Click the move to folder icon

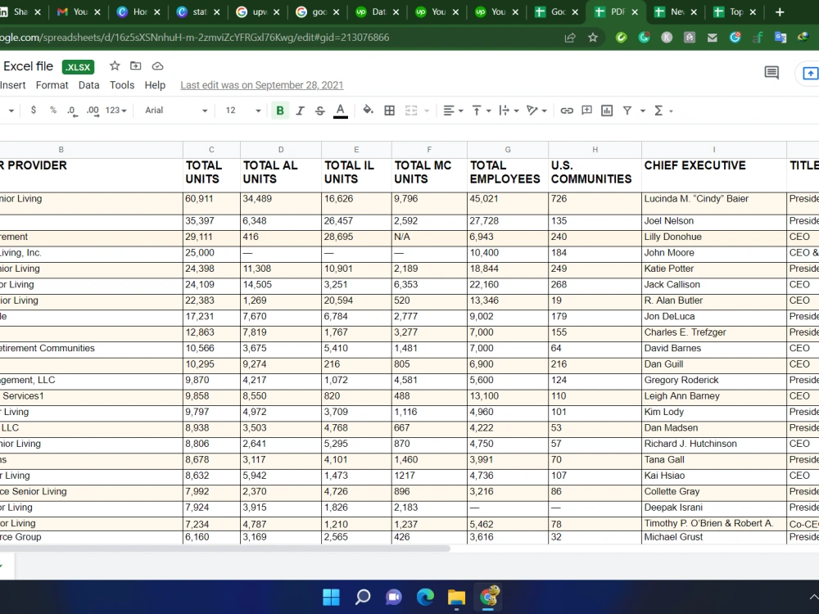click(136, 65)
